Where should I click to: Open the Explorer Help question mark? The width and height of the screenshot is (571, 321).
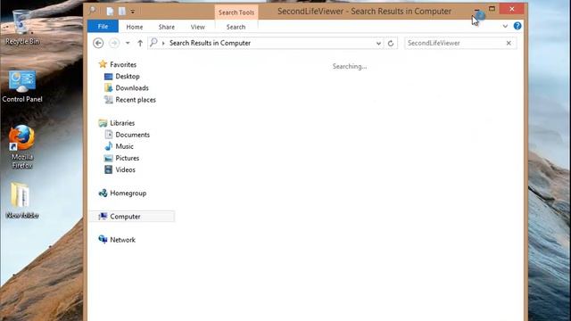click(x=517, y=26)
